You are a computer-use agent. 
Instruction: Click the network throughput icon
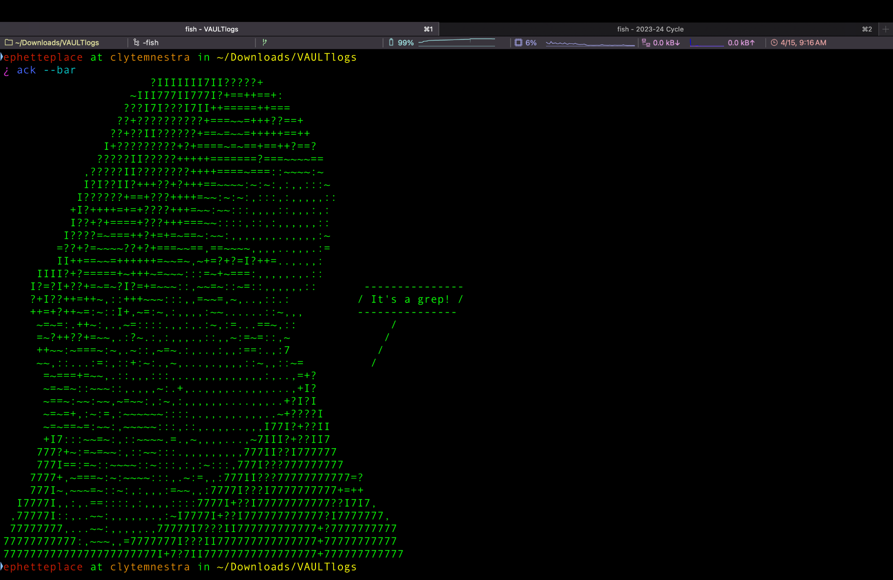point(645,42)
